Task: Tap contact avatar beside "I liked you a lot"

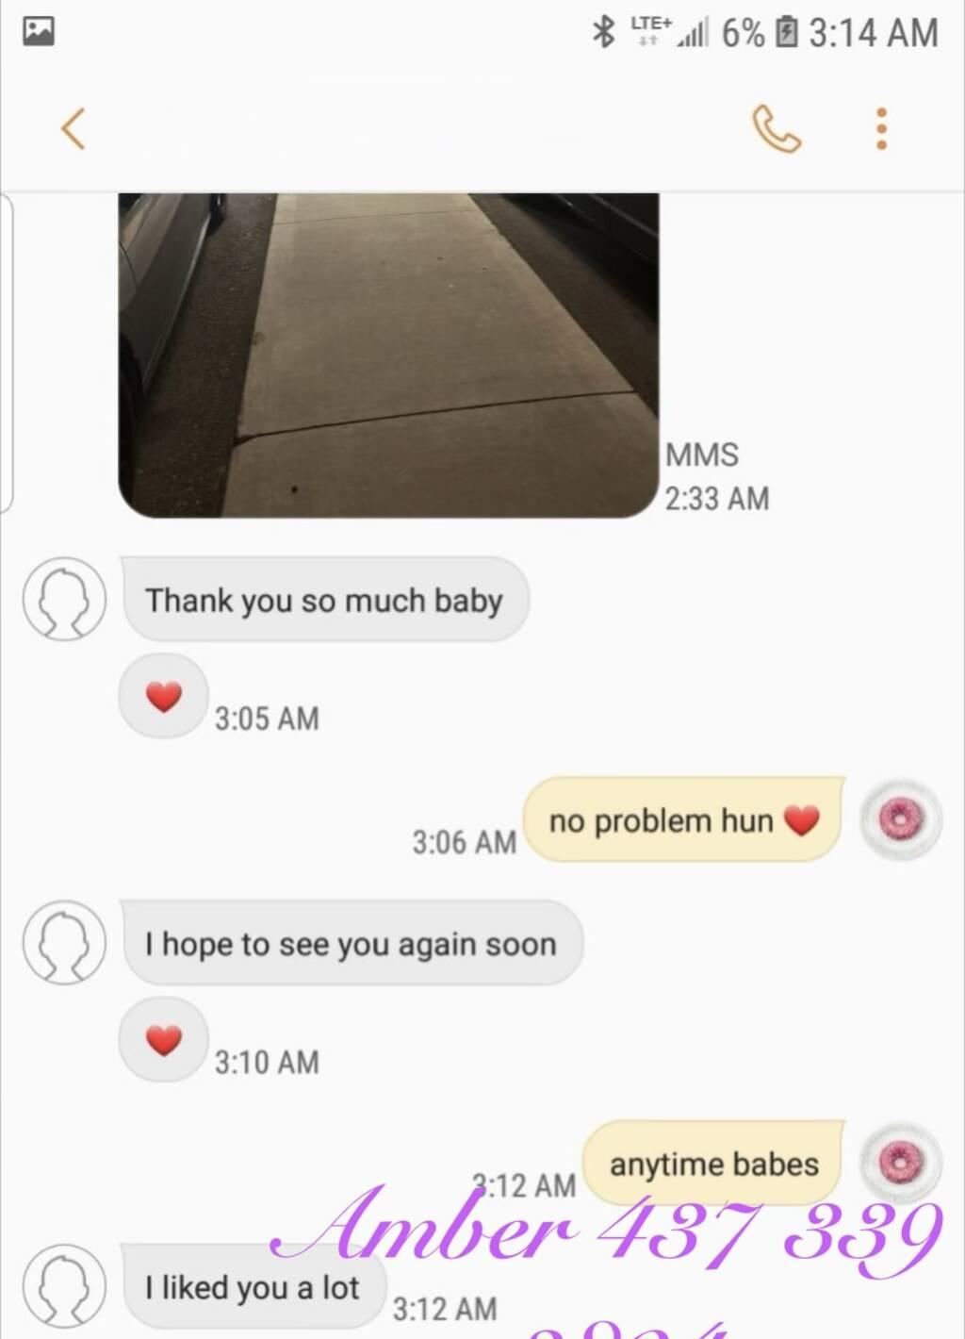Action: tap(64, 1286)
